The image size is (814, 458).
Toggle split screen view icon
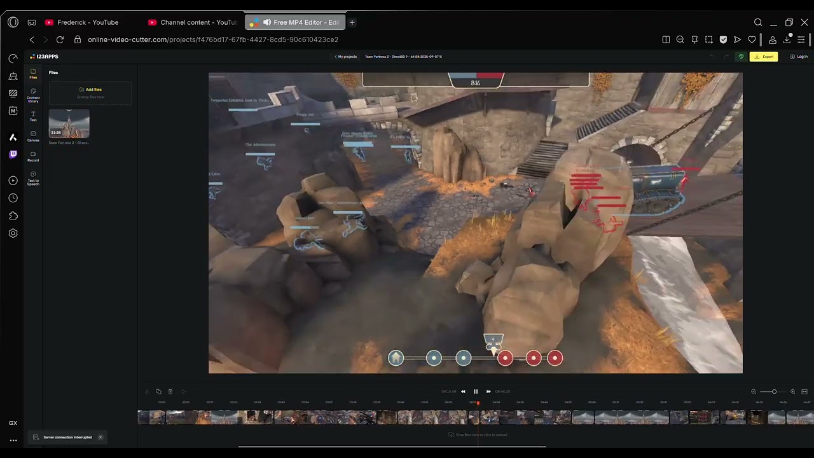click(x=666, y=39)
